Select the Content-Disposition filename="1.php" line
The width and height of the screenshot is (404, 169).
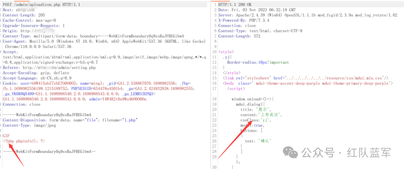click(70, 120)
